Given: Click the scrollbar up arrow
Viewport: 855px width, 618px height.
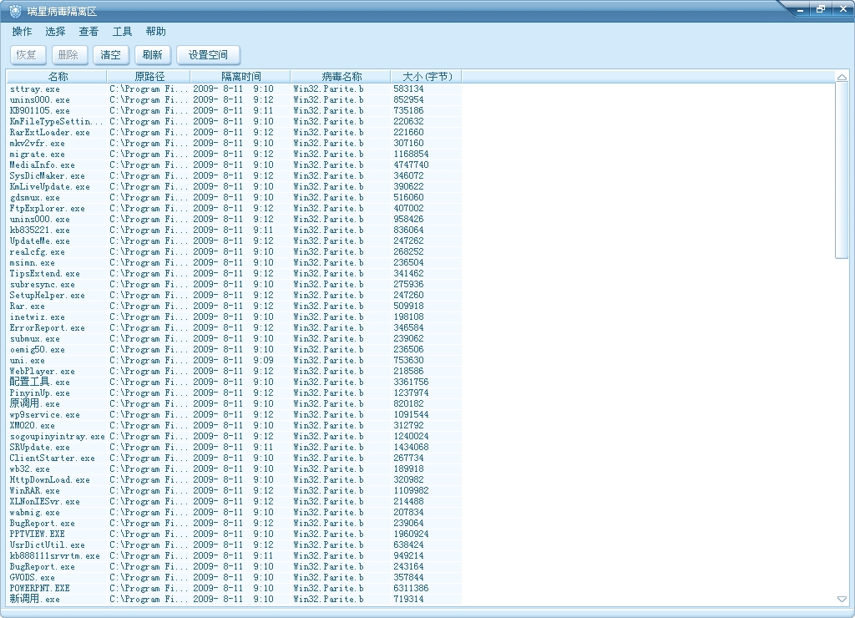Looking at the screenshot, I should (842, 77).
